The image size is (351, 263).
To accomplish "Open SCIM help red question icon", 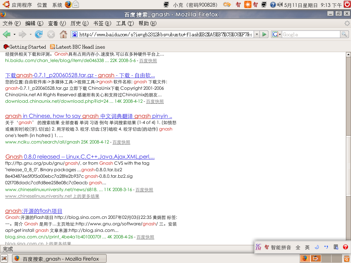I will click(x=346, y=247).
